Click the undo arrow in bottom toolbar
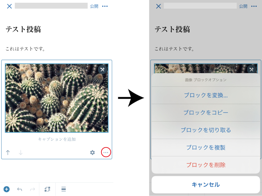The width and height of the screenshot is (262, 196). click(x=20, y=189)
